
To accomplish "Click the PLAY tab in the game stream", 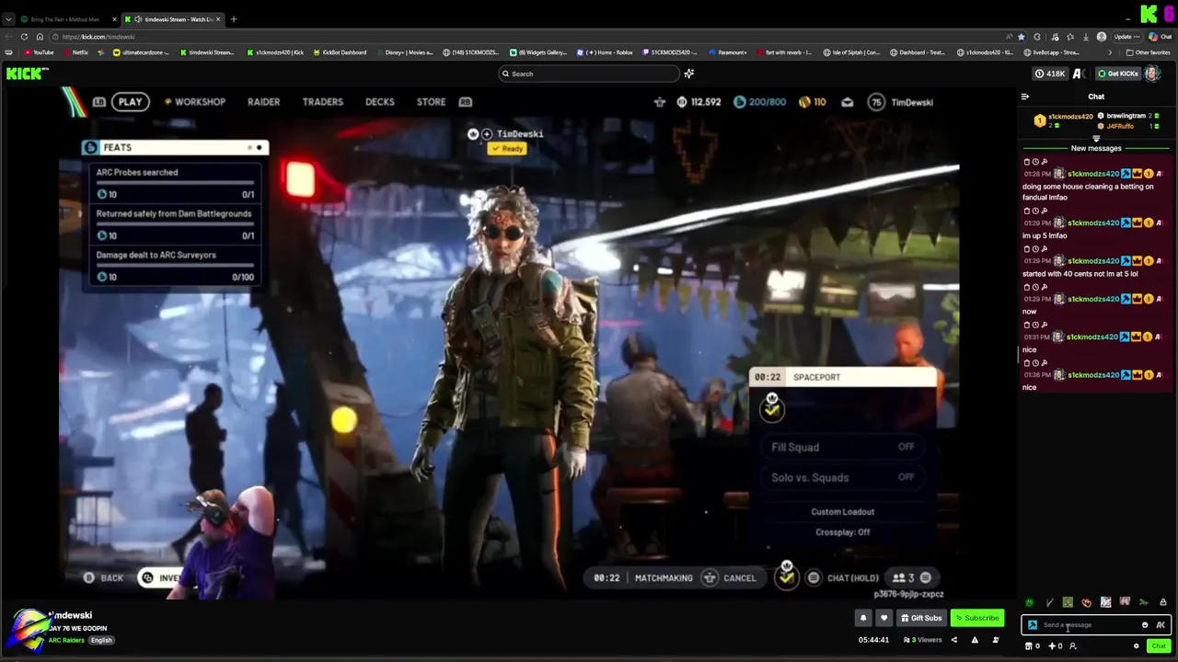I will 130,102.
